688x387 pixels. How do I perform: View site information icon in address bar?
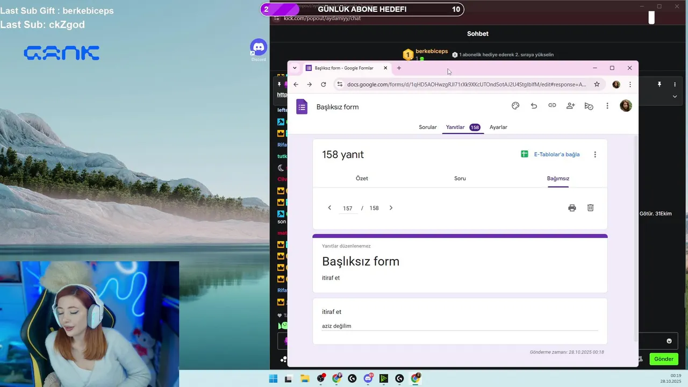340,84
